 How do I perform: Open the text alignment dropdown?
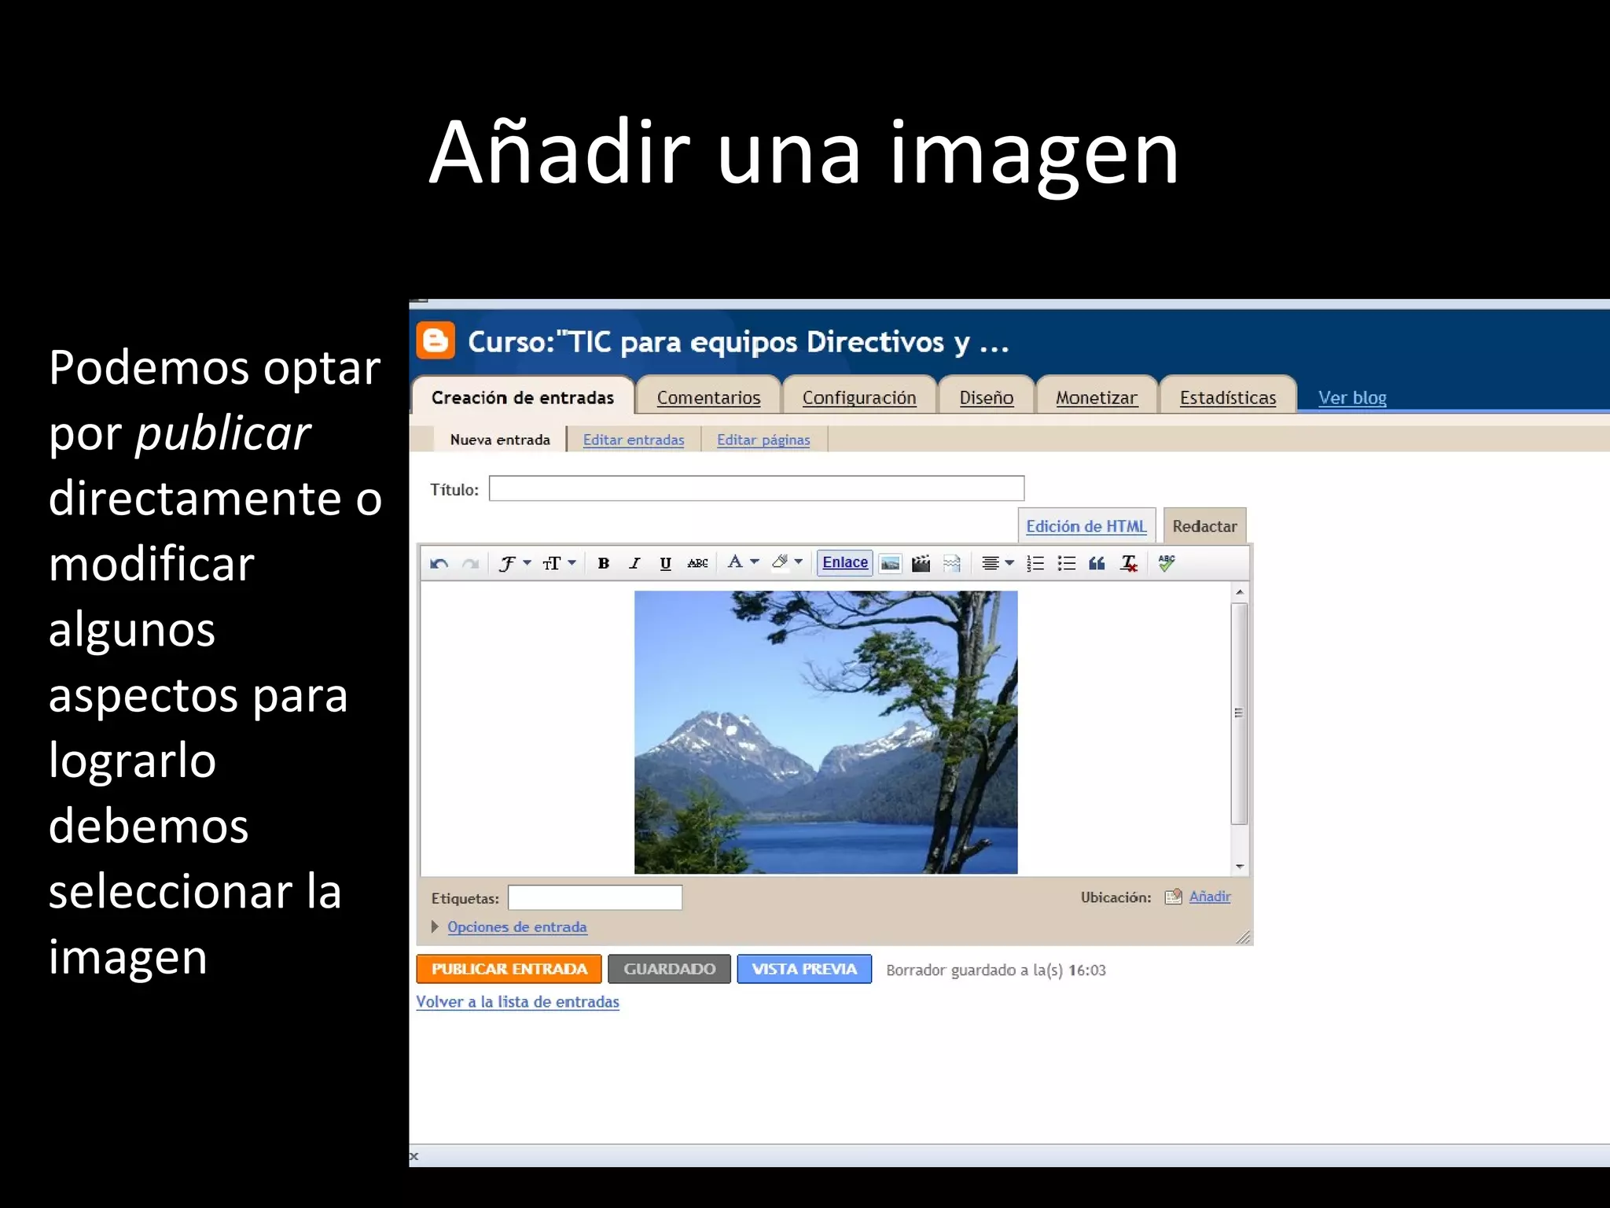pos(998,563)
